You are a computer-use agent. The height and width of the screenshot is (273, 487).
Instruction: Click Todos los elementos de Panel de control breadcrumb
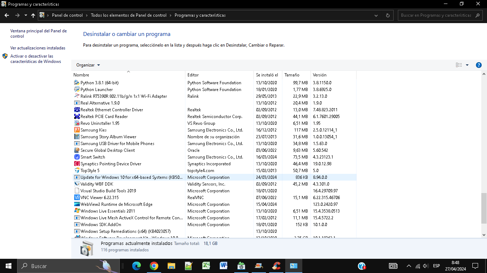click(x=129, y=15)
